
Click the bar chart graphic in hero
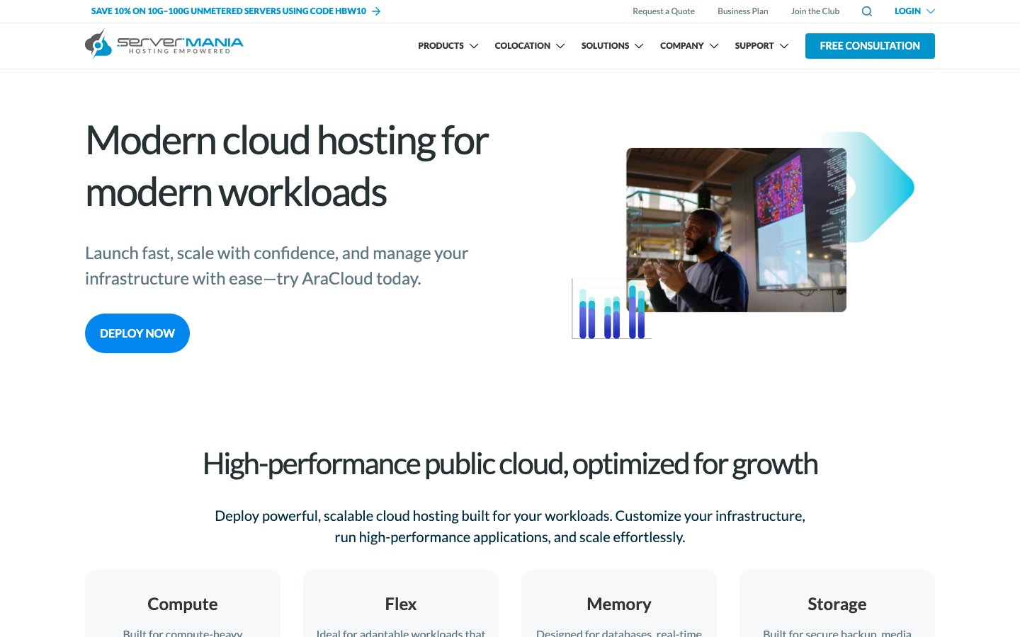point(611,309)
